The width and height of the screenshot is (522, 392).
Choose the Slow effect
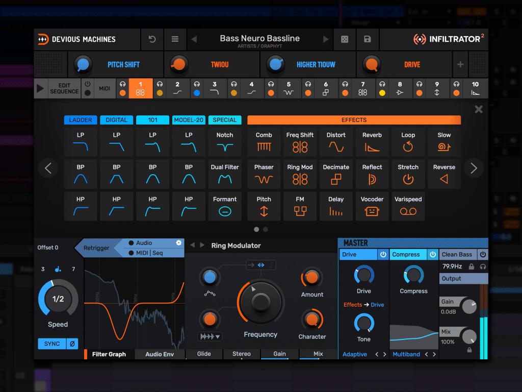tap(444, 142)
